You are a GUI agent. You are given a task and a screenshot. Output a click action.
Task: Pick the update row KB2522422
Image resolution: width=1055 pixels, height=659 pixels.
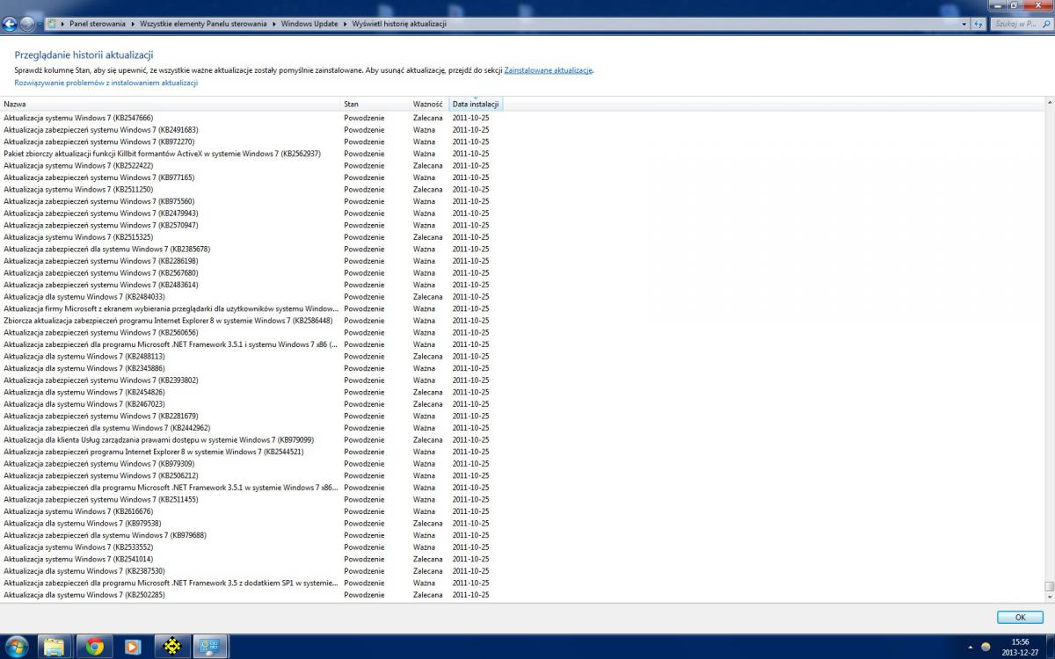pyautogui.click(x=251, y=165)
